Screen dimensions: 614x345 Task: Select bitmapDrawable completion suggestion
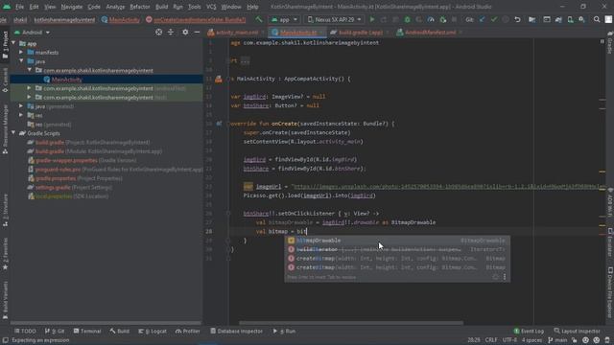coord(397,241)
